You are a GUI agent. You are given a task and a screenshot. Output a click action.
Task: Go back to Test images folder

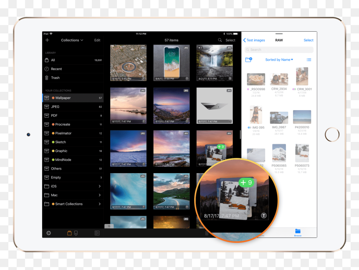click(x=254, y=40)
